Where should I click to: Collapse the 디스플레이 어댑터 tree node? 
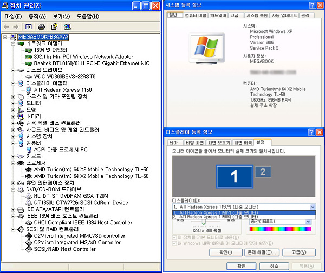pos(13,84)
